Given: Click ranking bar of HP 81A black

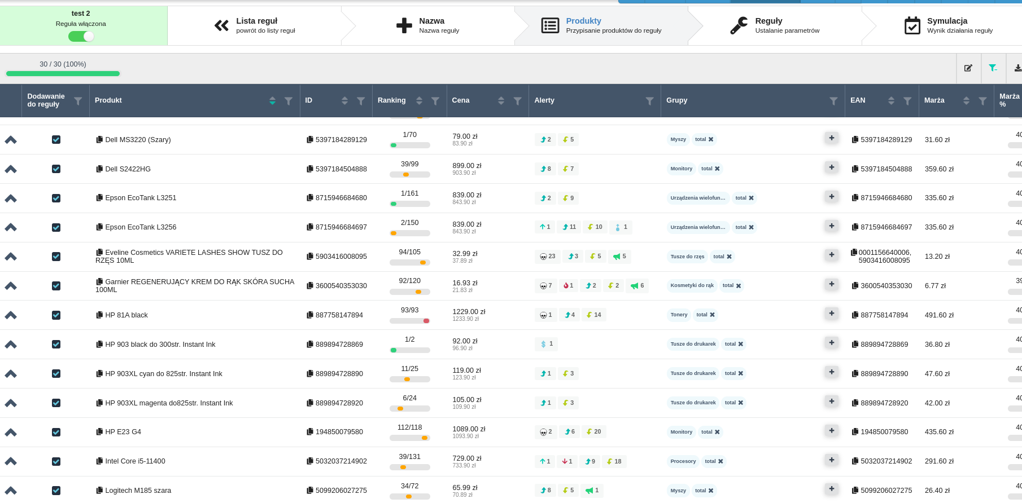Looking at the screenshot, I should click(x=410, y=321).
